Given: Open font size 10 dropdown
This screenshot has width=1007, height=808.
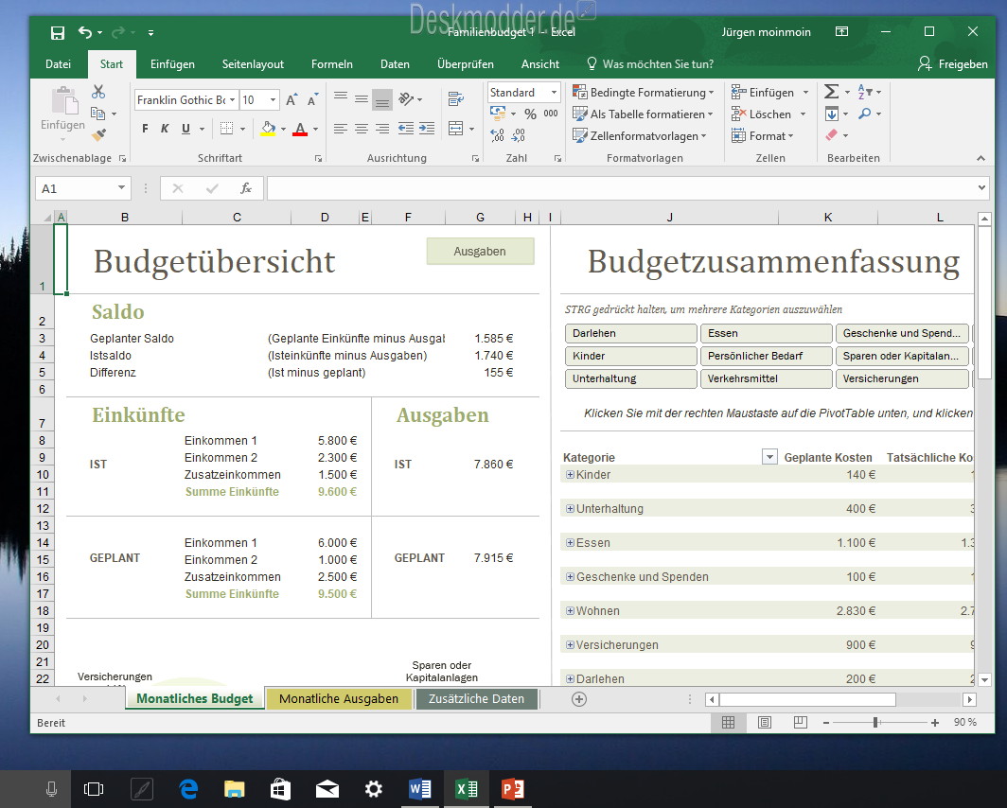Looking at the screenshot, I should (273, 99).
